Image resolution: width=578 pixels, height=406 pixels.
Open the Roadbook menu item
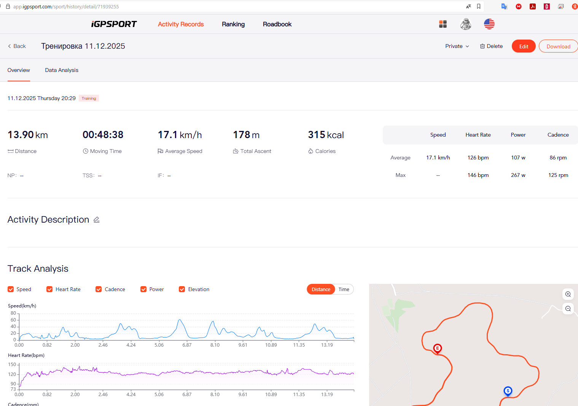[x=277, y=24]
